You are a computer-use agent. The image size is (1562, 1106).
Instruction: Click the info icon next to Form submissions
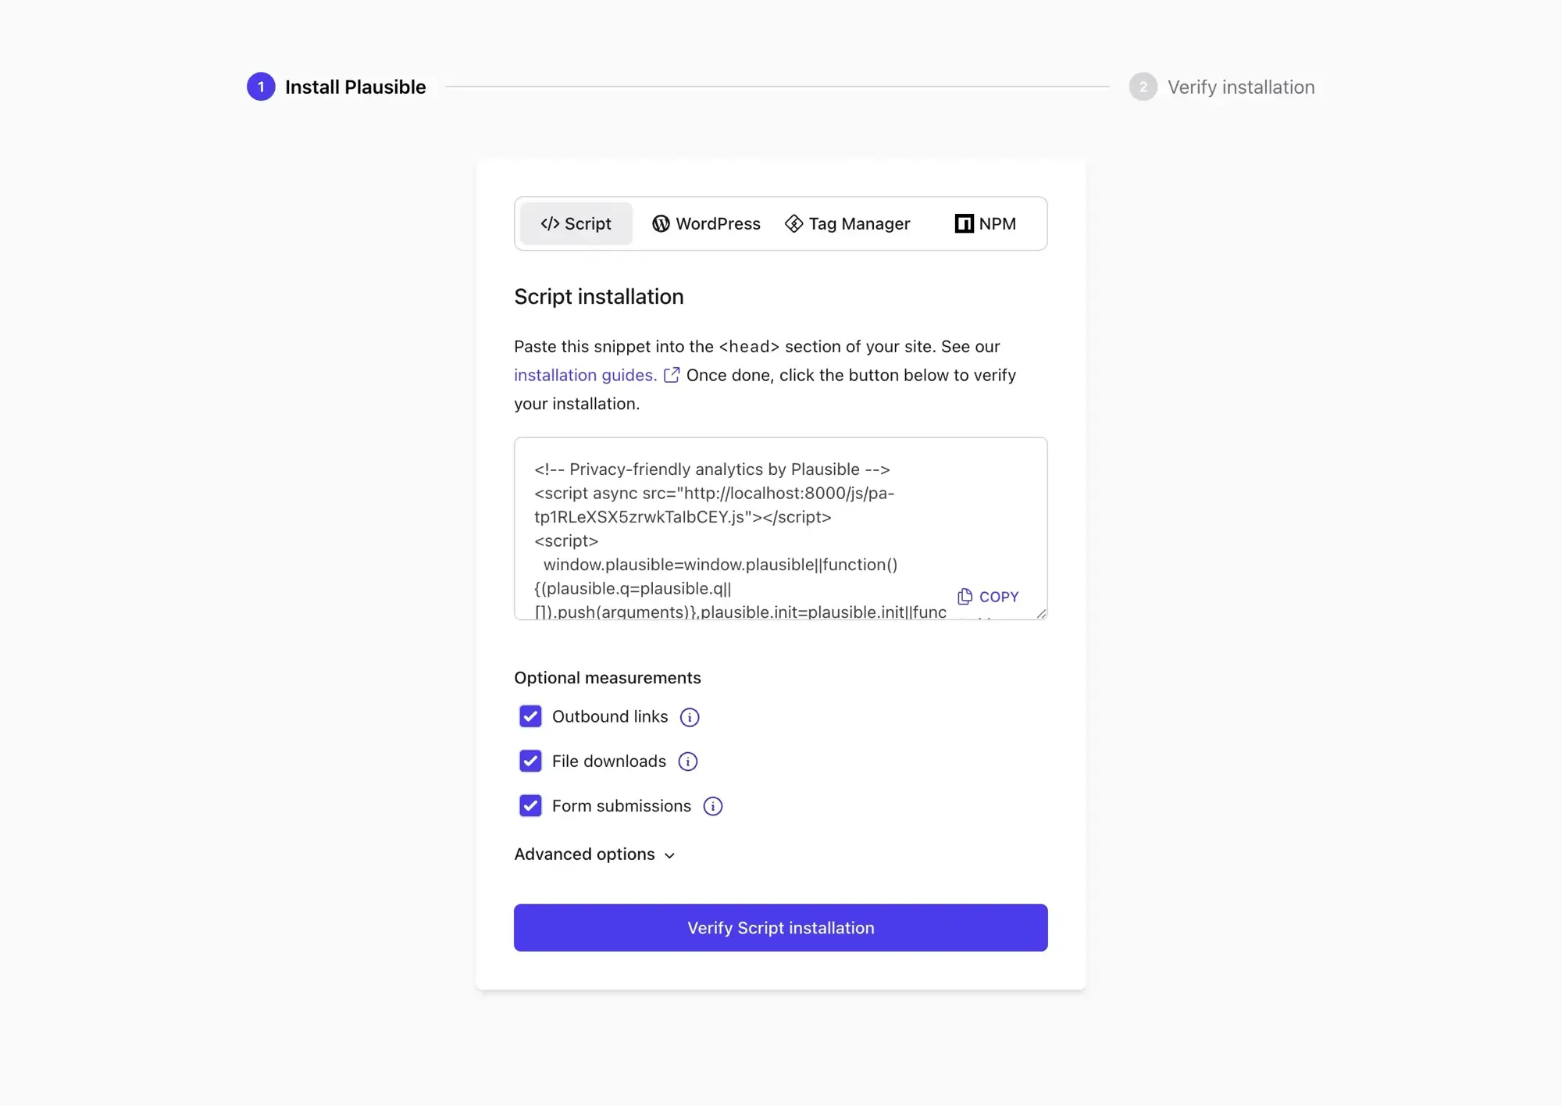pyautogui.click(x=712, y=806)
